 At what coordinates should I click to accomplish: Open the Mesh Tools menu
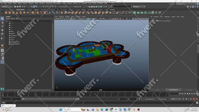[x=49, y=4]
